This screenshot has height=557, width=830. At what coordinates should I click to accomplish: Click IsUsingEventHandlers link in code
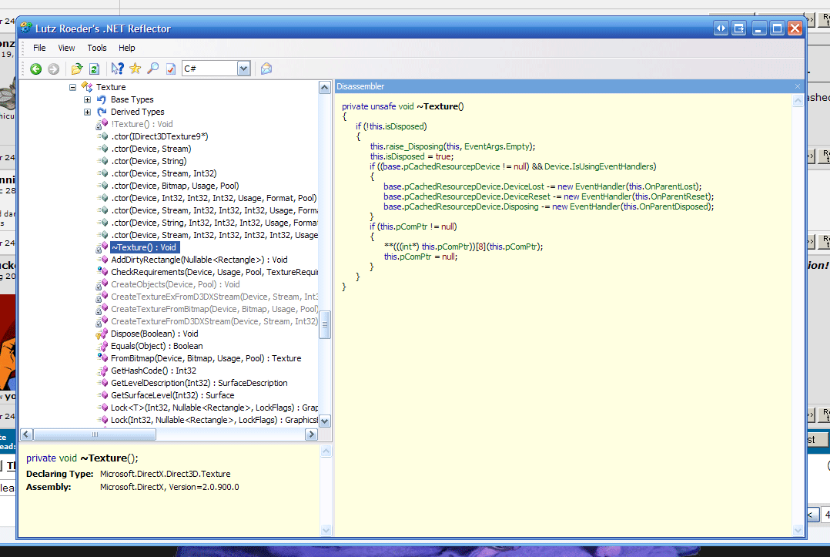click(613, 166)
